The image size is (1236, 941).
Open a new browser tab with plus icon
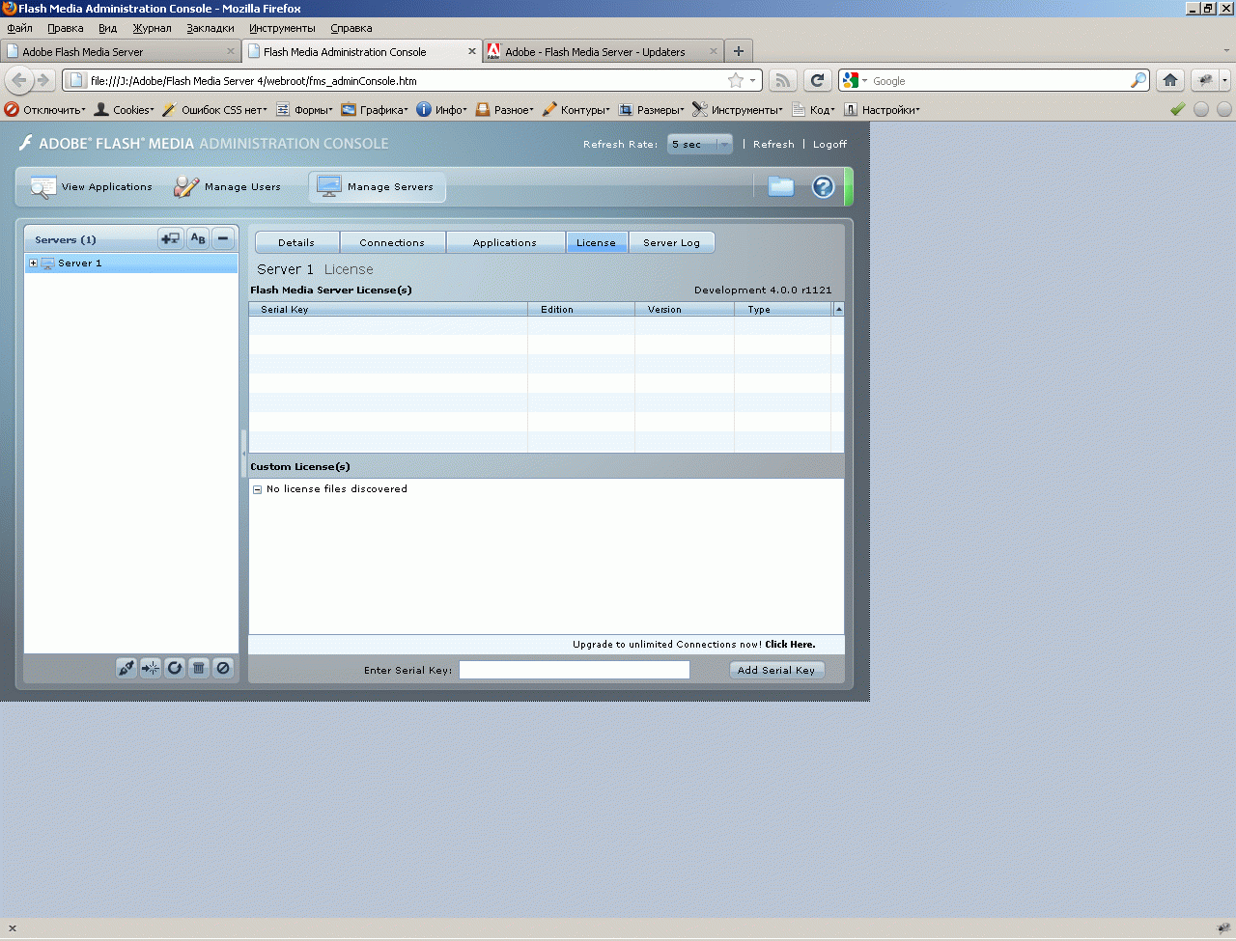coord(739,51)
